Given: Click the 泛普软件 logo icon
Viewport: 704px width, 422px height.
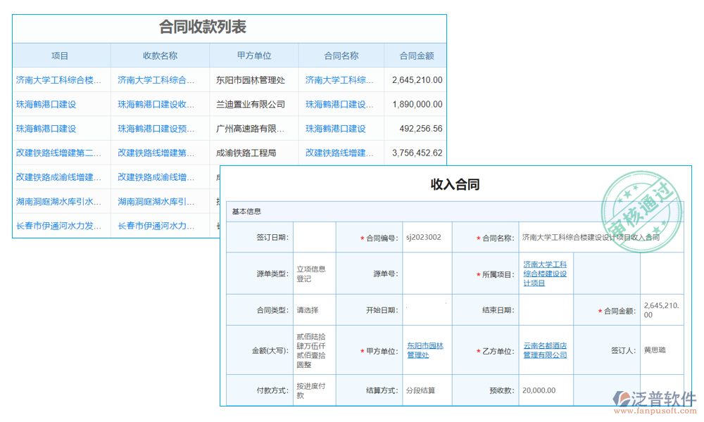Looking at the screenshot, I should point(622,398).
